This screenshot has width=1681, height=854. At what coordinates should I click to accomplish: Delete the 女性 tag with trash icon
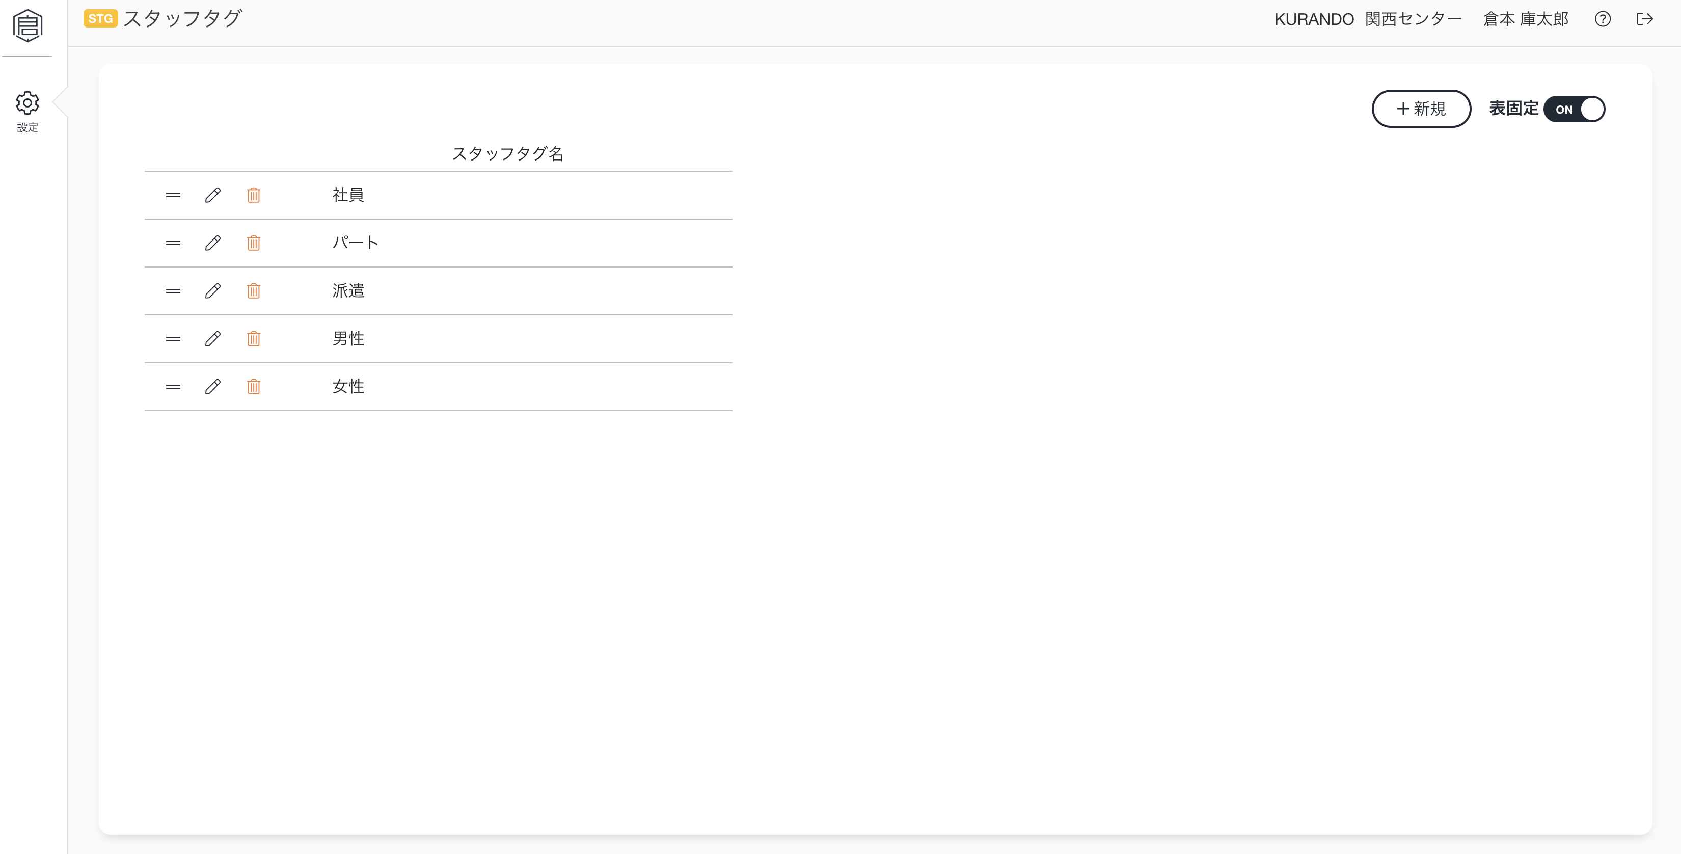(254, 387)
